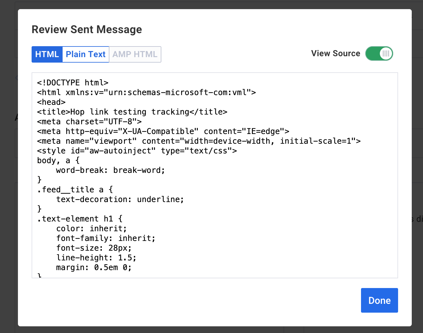The height and width of the screenshot is (333, 423).
Task: Click the word-break: break-word line
Action: [110, 170]
